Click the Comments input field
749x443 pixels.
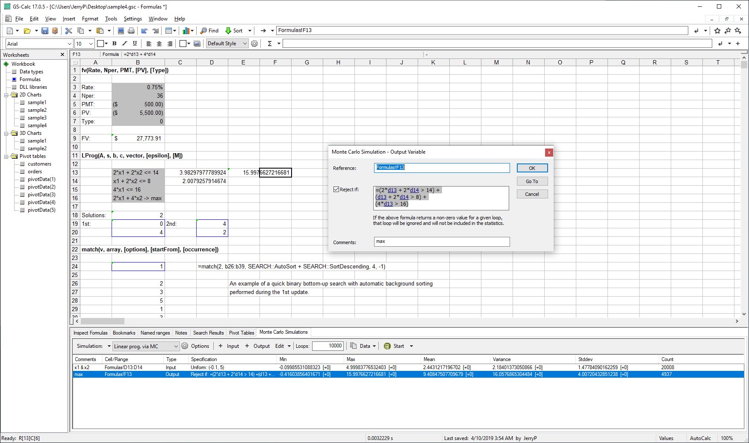tap(441, 242)
